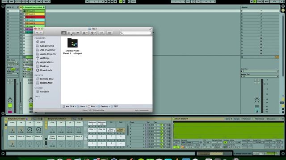Toggle the KEY map mode switch
The image size is (286, 160).
pyautogui.click(x=259, y=1)
